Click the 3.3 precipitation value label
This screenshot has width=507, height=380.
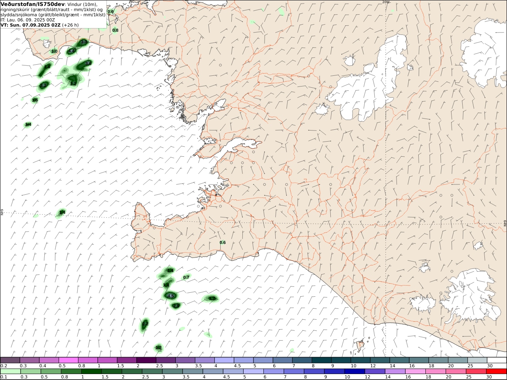84,42
